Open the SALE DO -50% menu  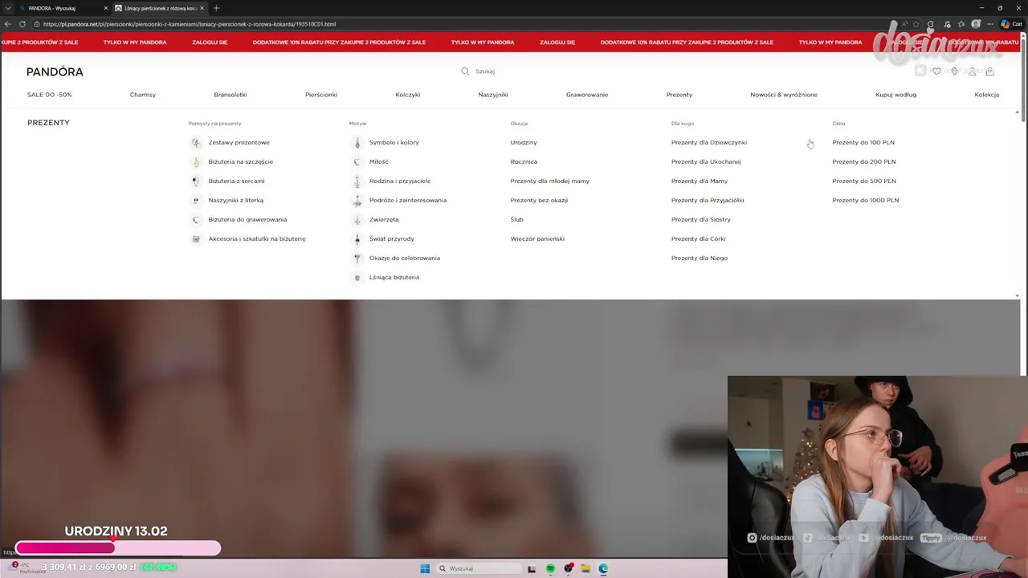point(50,95)
